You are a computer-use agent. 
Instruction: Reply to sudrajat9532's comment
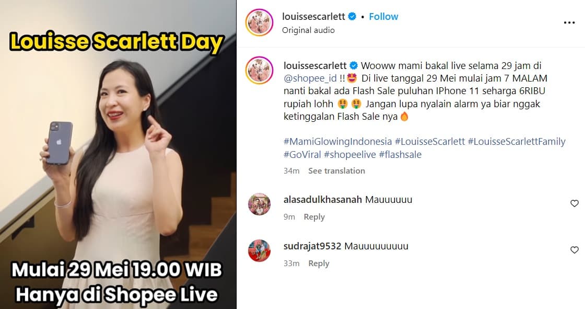point(319,264)
